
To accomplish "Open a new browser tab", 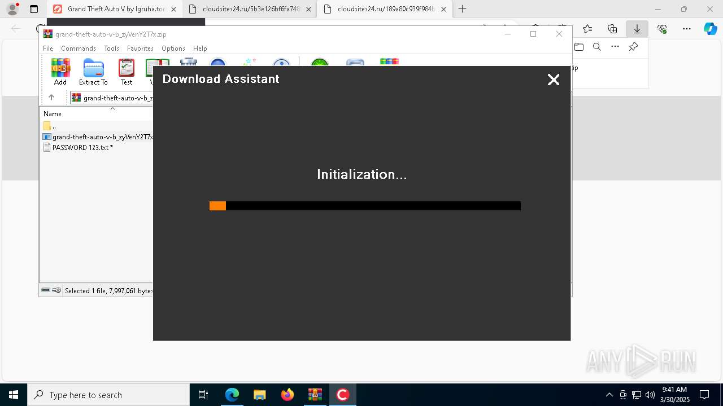I will coord(463,9).
